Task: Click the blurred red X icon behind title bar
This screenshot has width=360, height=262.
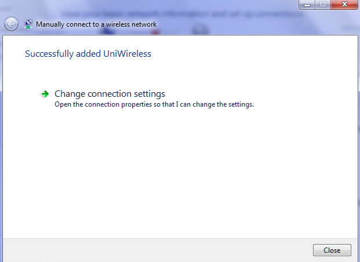Action: point(155,32)
